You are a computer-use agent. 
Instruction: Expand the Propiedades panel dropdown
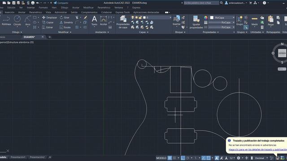click(210, 32)
